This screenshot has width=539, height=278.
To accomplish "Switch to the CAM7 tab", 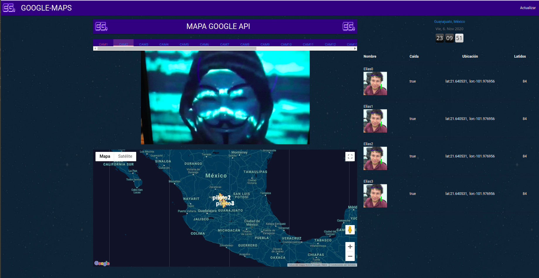I will pyautogui.click(x=224, y=43).
